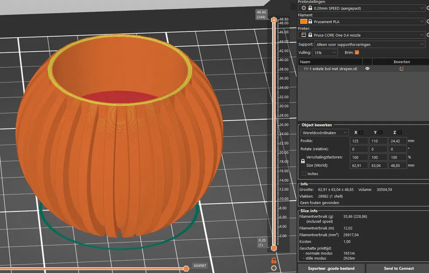Open the Vulling 15% infill dropdown
Viewport: 429px width, 273px height.
pyautogui.click(x=325, y=53)
